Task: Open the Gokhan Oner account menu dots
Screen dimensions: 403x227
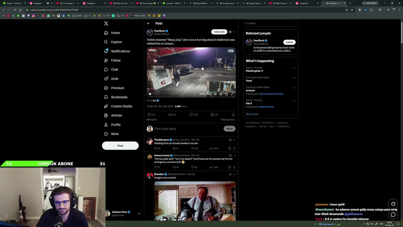Action: coord(139,214)
